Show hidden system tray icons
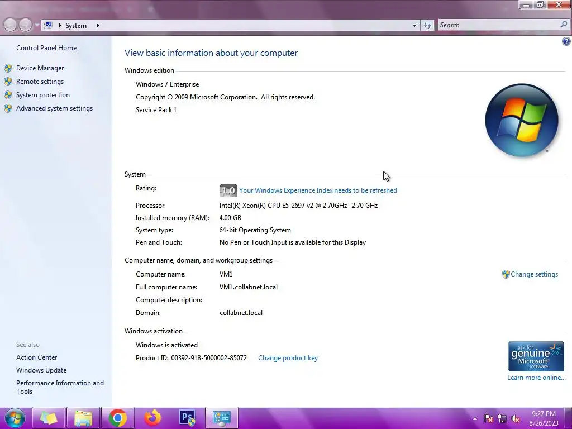 tap(475, 419)
